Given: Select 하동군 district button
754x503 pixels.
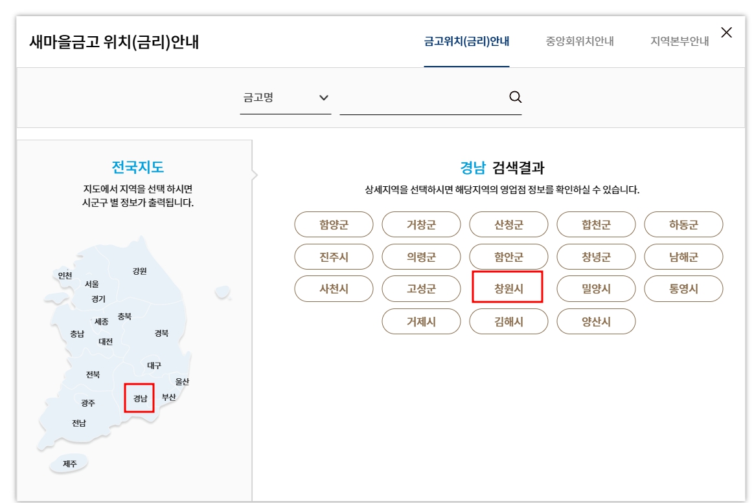Looking at the screenshot, I should coord(683,224).
